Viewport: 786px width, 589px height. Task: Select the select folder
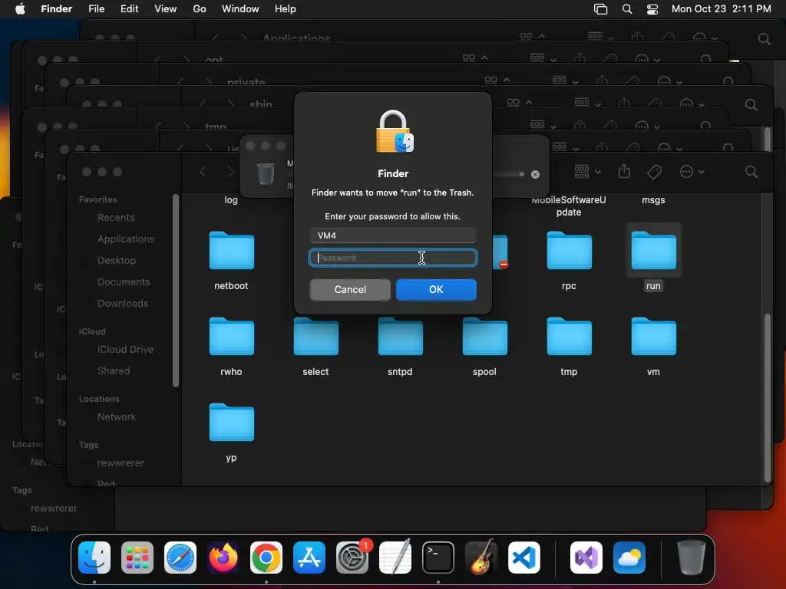[315, 336]
